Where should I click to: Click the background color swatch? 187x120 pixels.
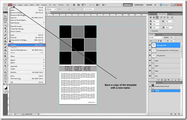click(6, 88)
